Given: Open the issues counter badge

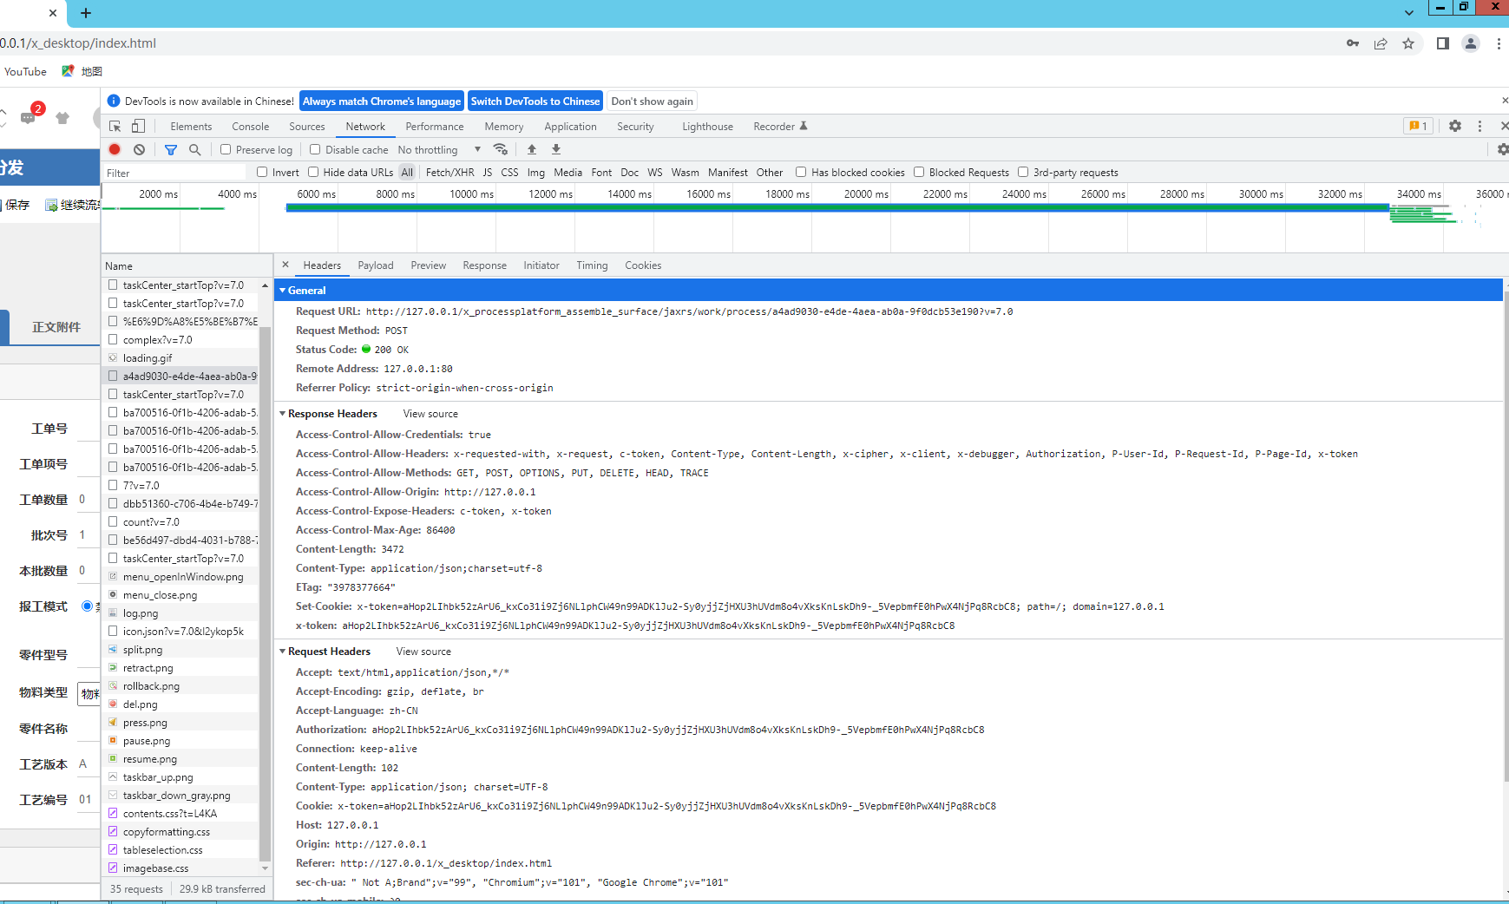Looking at the screenshot, I should click(x=1419, y=126).
